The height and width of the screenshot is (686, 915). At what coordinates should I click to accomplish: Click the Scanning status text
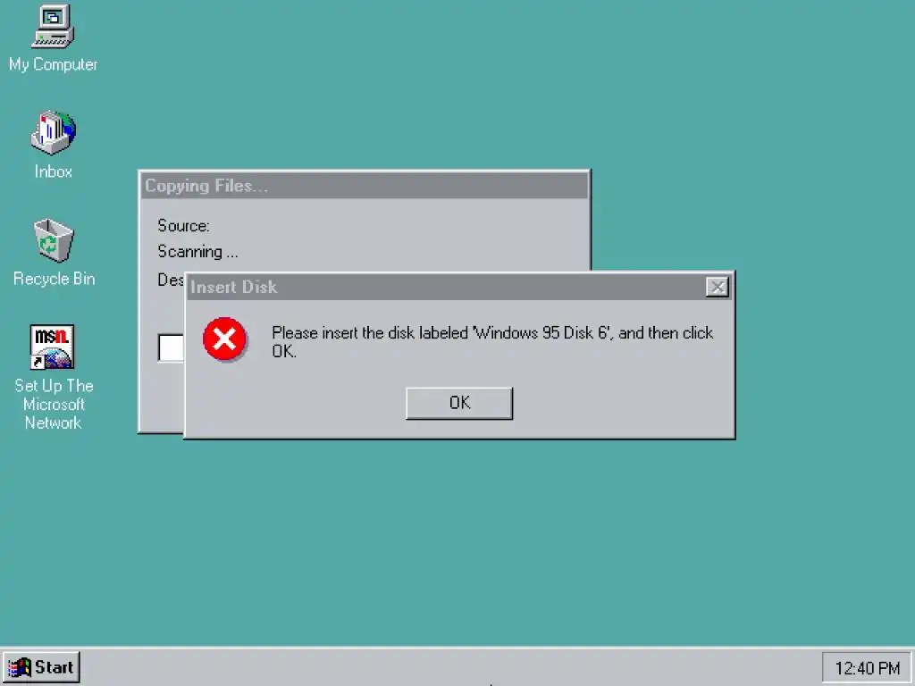click(197, 251)
